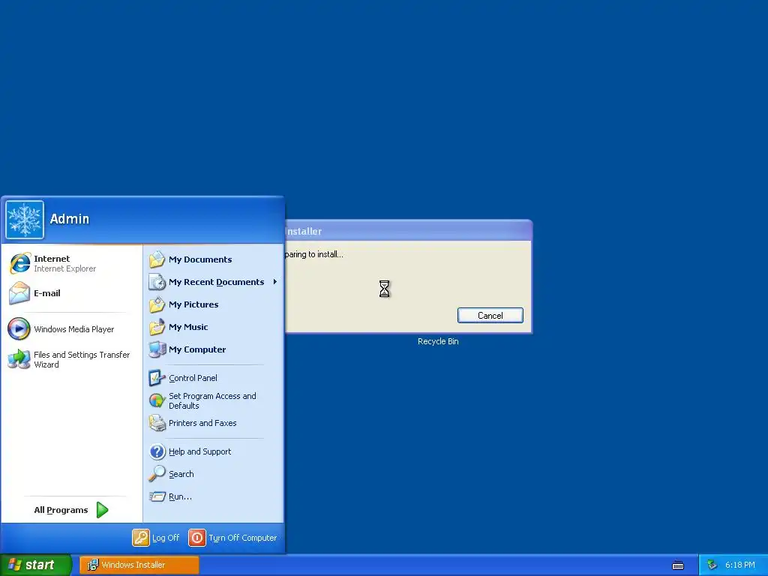
Task: Select My Computer menu entry
Action: coord(213,349)
